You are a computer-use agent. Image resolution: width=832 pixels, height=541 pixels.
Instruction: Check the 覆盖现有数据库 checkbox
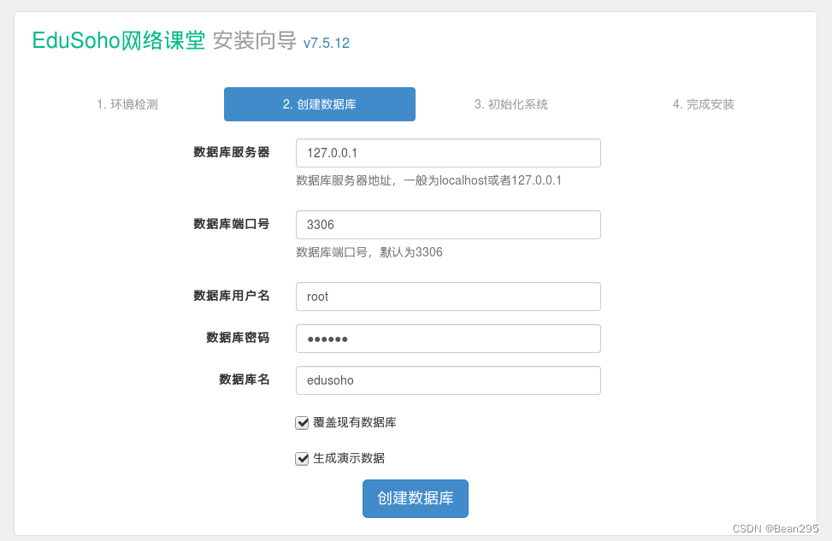302,423
